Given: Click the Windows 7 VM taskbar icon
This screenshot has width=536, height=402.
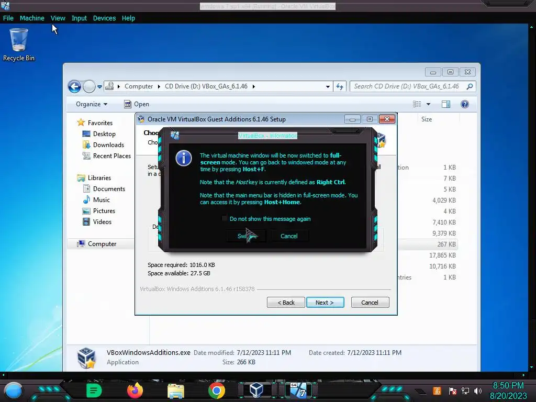Looking at the screenshot, I should point(298,390).
